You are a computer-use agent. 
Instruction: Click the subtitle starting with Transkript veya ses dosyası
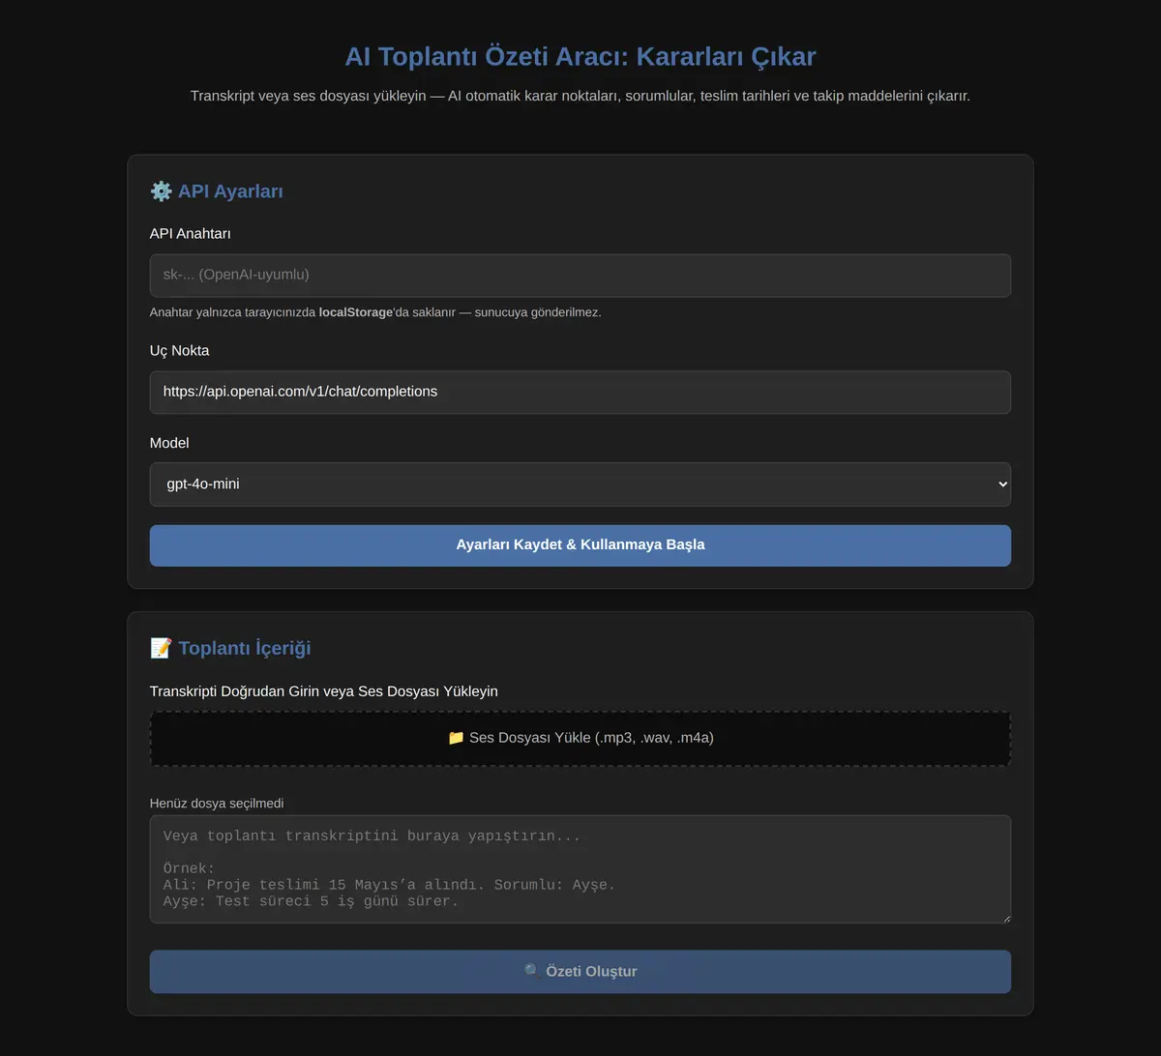coord(580,96)
